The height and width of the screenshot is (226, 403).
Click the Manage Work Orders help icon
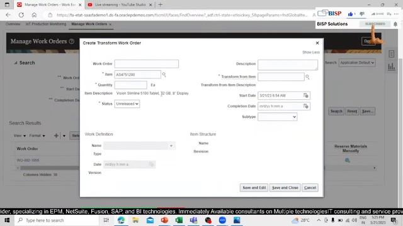point(72,41)
